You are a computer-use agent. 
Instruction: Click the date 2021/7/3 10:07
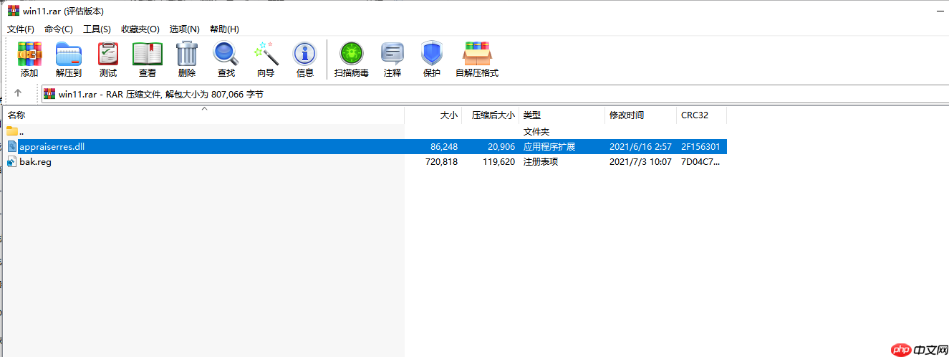[640, 161]
